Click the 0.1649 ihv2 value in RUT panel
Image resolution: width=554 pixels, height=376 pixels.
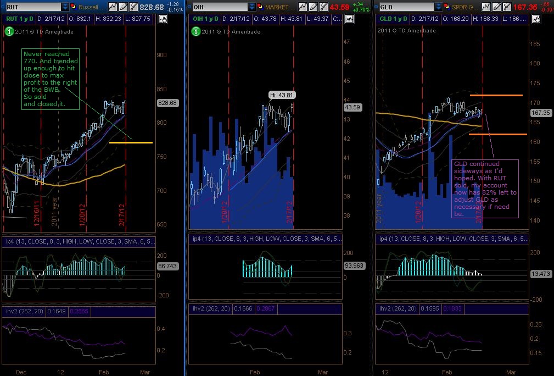coord(57,311)
